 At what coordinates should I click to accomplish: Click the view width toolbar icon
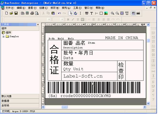point(127,13)
